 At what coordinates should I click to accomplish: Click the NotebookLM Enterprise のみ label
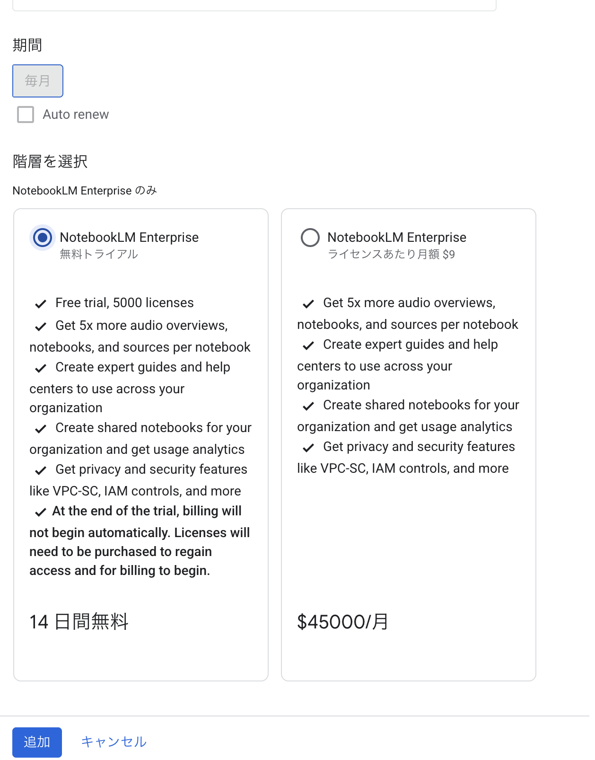(x=84, y=191)
